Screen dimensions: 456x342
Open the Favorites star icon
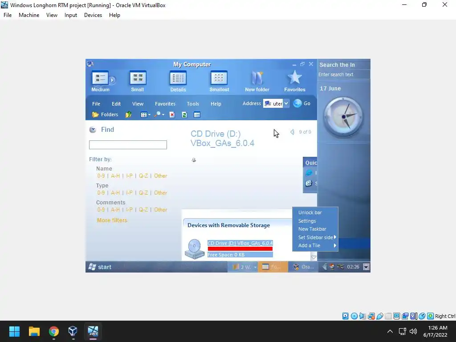295,81
